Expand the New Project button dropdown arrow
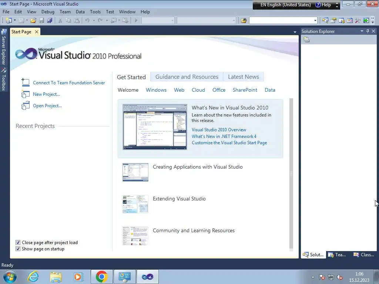The height and width of the screenshot is (284, 379). click(x=14, y=21)
